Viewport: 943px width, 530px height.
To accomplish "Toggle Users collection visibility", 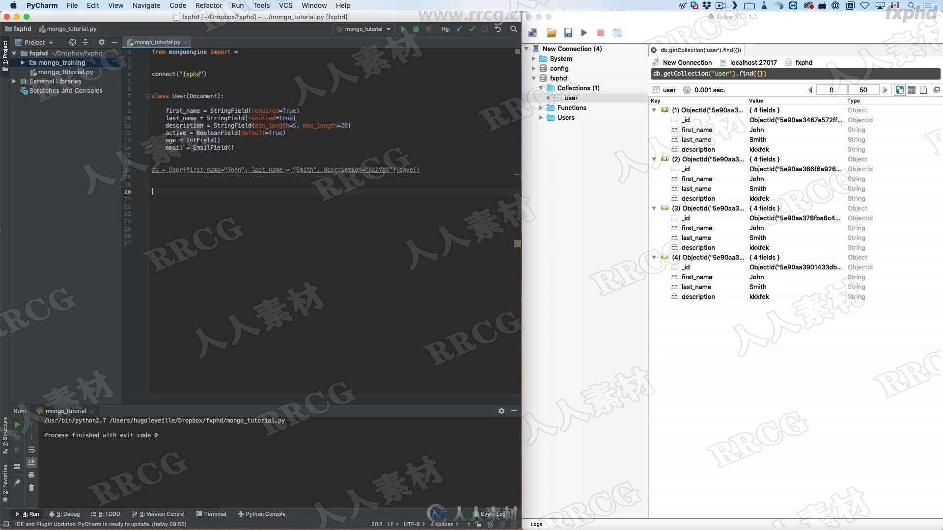I will (541, 117).
